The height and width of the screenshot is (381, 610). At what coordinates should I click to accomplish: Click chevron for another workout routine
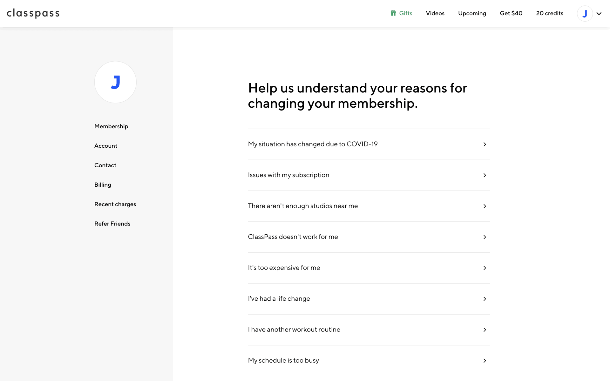tap(485, 330)
